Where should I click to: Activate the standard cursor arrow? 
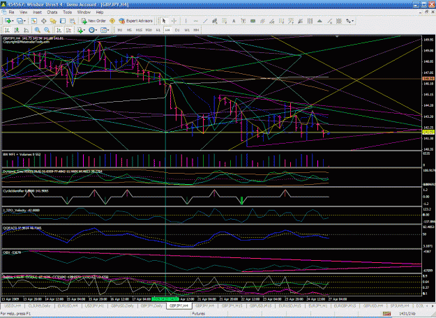tap(164, 21)
